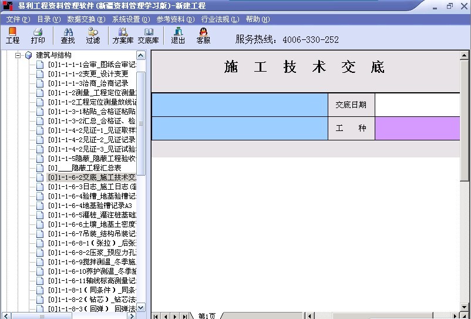This screenshot has width=471, height=319.
Task: Click the 工程 (Project) toolbar icon
Action: point(12,36)
